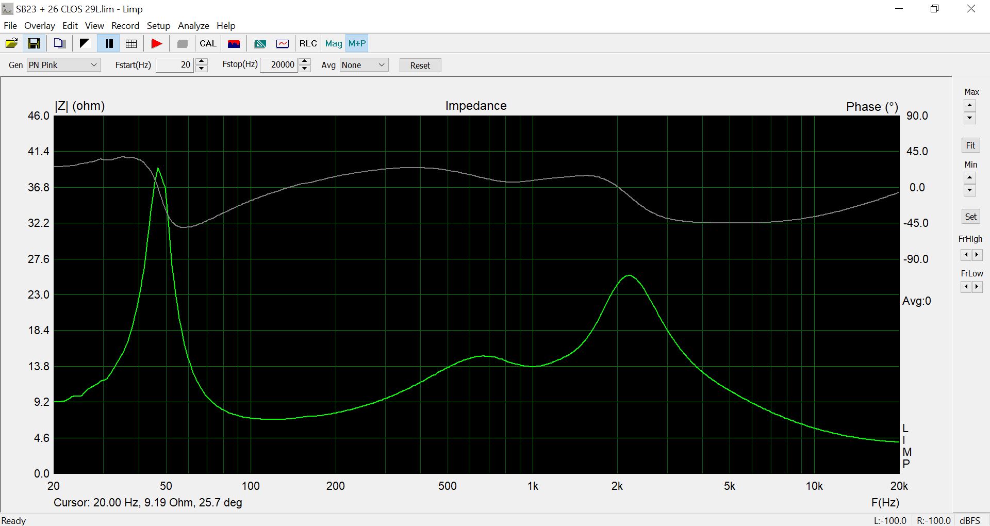Switch display to Mag only mode
The width and height of the screenshot is (990, 526).
click(x=333, y=43)
